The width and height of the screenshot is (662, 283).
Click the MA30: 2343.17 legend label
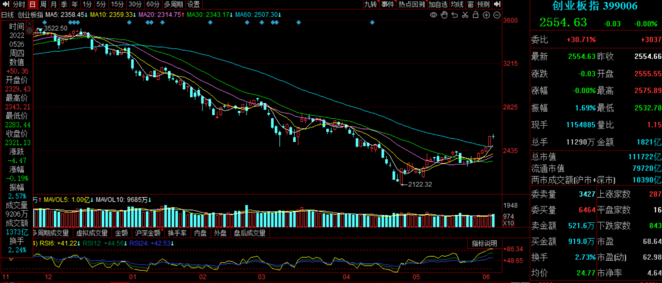(209, 15)
